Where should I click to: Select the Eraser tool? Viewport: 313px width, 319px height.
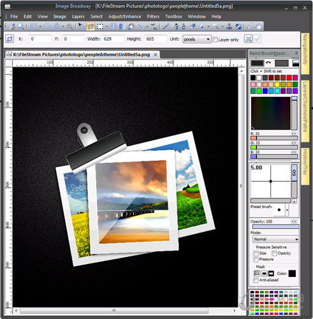(x=193, y=27)
